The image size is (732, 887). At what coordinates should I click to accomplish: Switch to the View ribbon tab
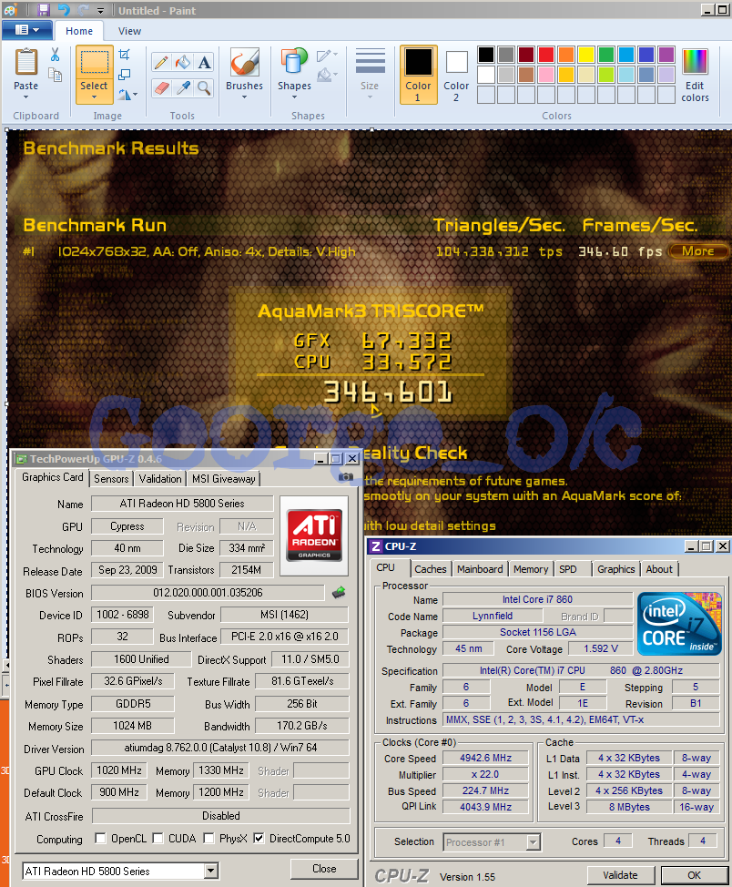[x=129, y=31]
